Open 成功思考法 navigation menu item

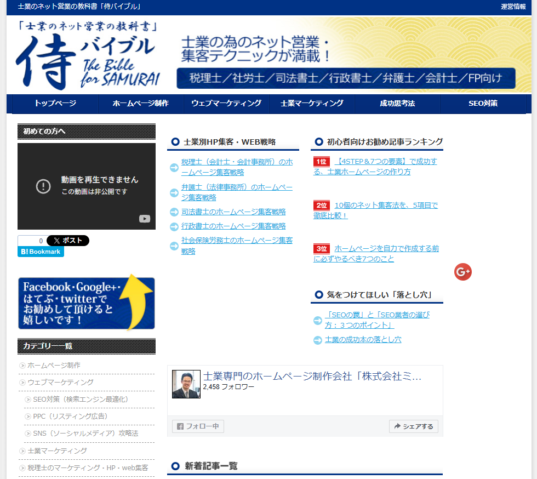[397, 104]
